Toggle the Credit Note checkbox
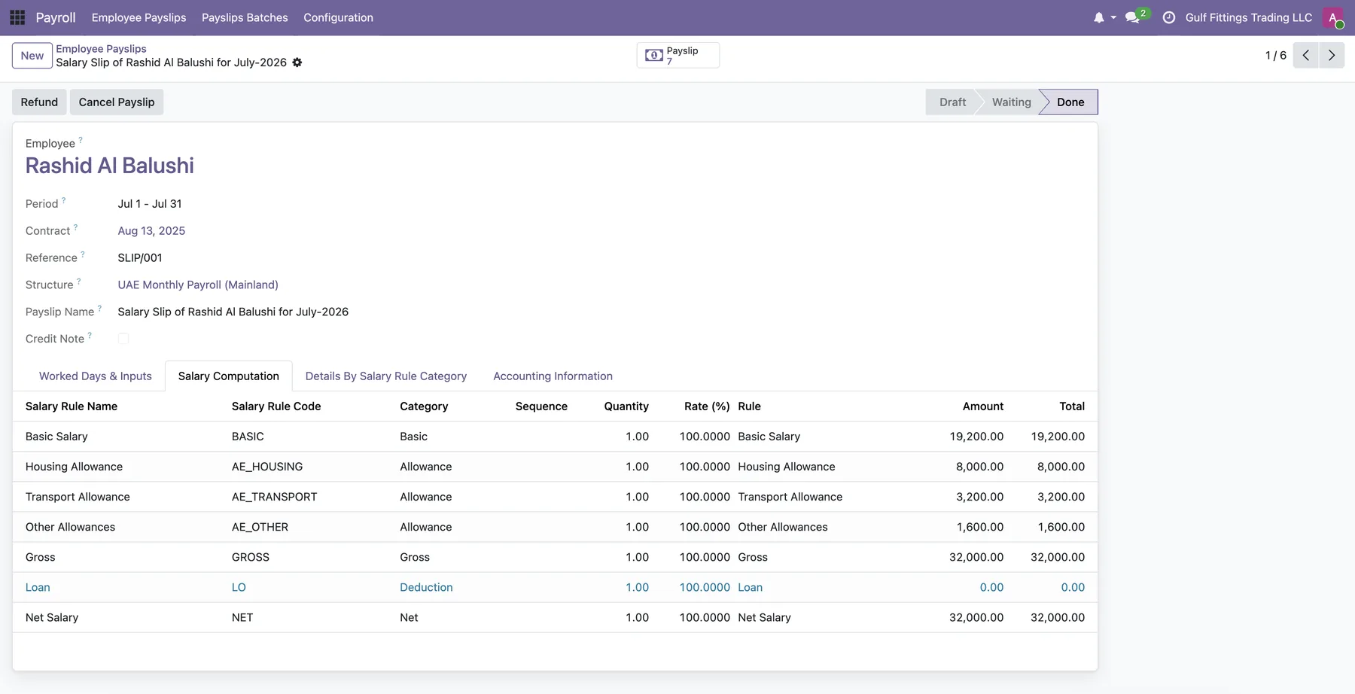The width and height of the screenshot is (1355, 694). coord(123,339)
